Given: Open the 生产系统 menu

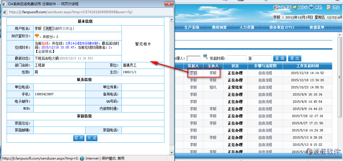Looking at the screenshot, I should point(192,28).
